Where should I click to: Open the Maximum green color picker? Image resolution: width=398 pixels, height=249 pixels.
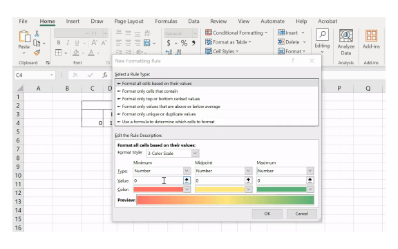310,190
